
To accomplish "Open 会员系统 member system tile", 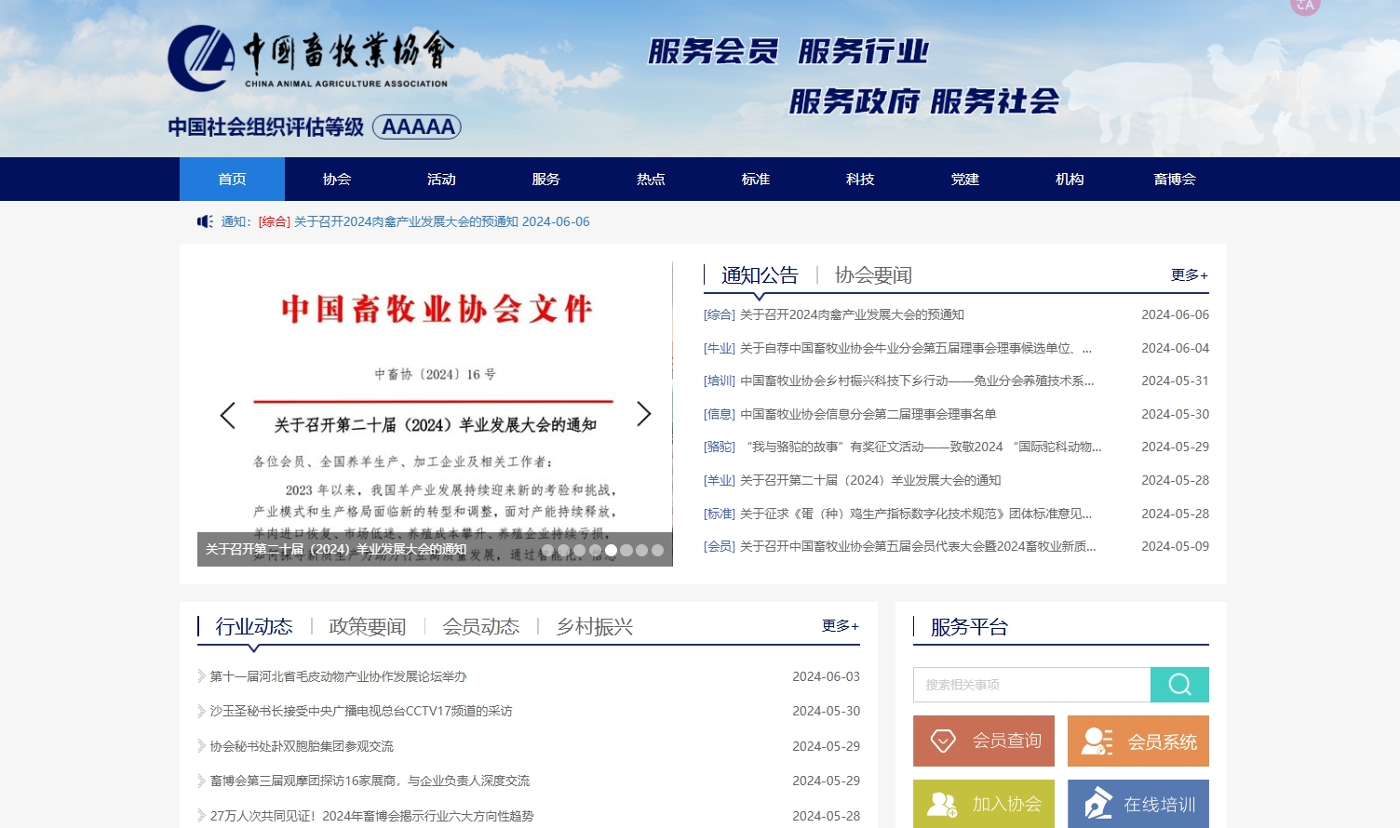I will pyautogui.click(x=1138, y=741).
